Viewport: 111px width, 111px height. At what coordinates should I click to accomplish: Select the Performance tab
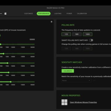pyautogui.click(x=43, y=14)
